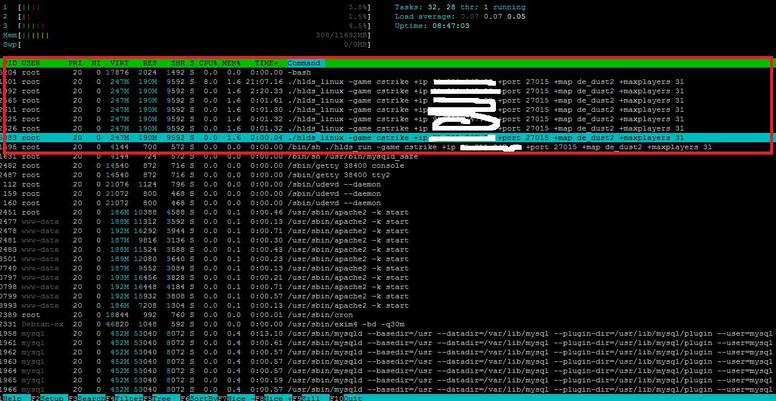Image resolution: width=776 pixels, height=401 pixels.
Task: Select the apache2 row with RES 9816
Action: (x=388, y=240)
